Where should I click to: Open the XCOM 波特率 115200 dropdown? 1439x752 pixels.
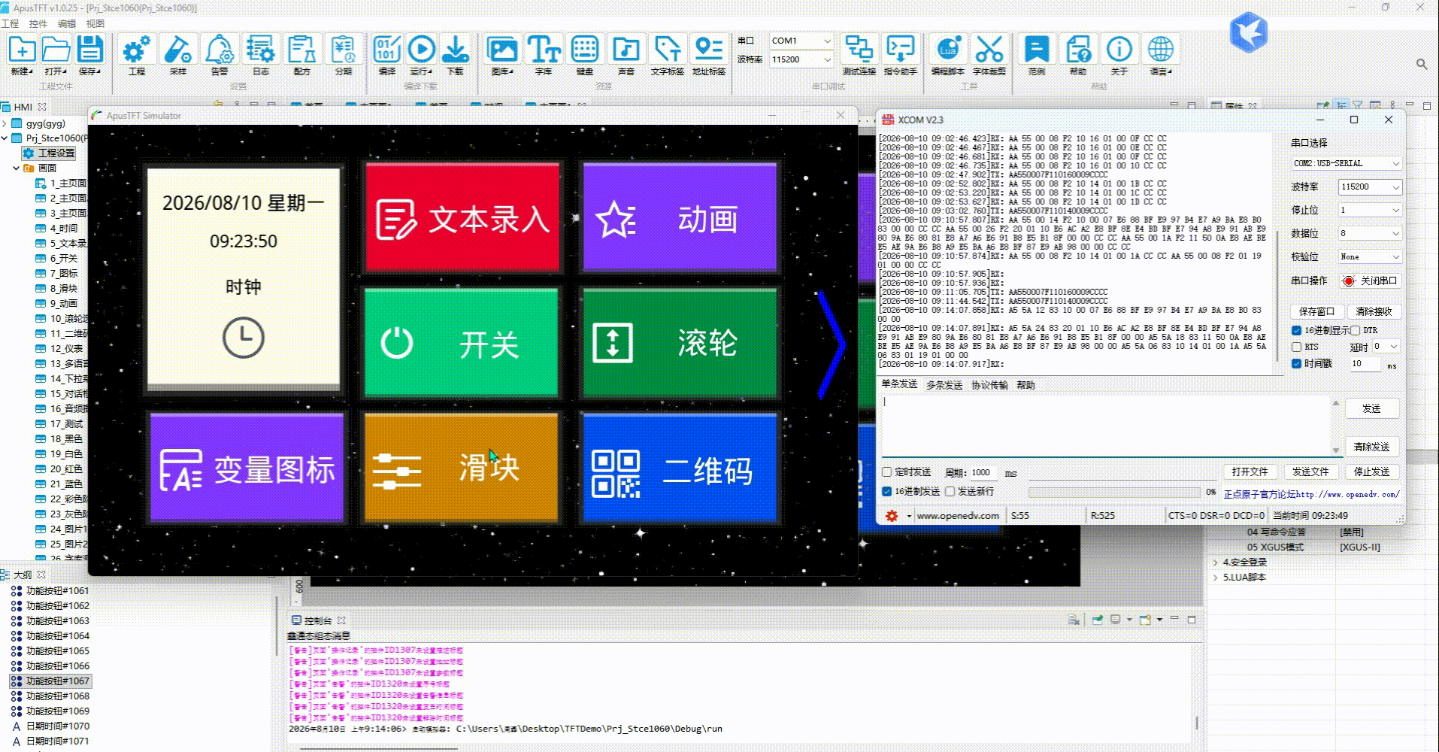click(x=1370, y=186)
